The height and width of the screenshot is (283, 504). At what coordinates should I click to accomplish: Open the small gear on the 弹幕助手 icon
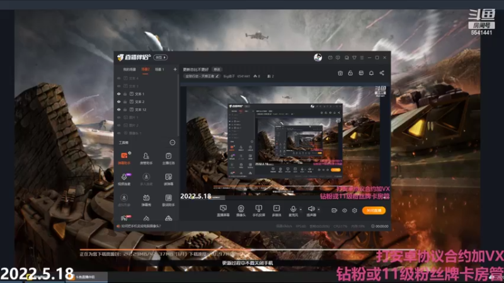pyautogui.click(x=130, y=153)
